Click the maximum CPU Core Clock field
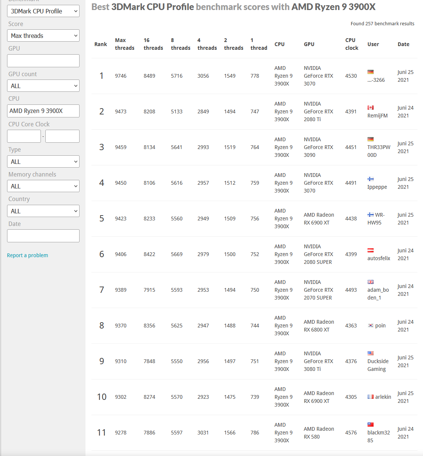The width and height of the screenshot is (423, 456). (62, 136)
